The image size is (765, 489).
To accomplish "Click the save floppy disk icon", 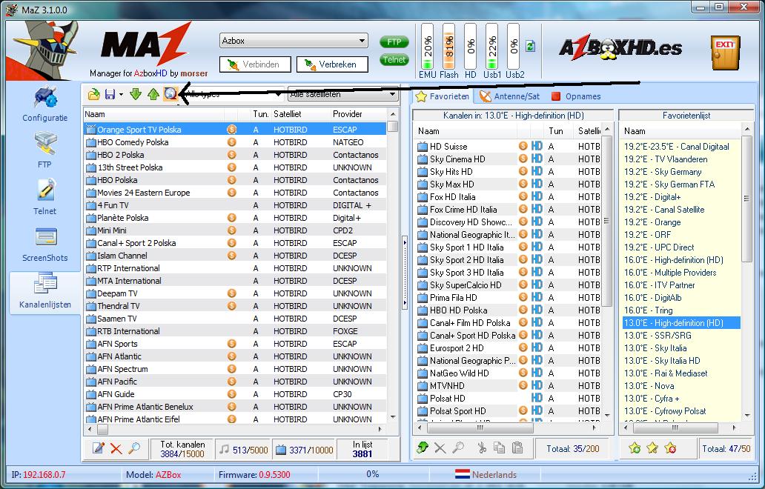I will tap(110, 94).
